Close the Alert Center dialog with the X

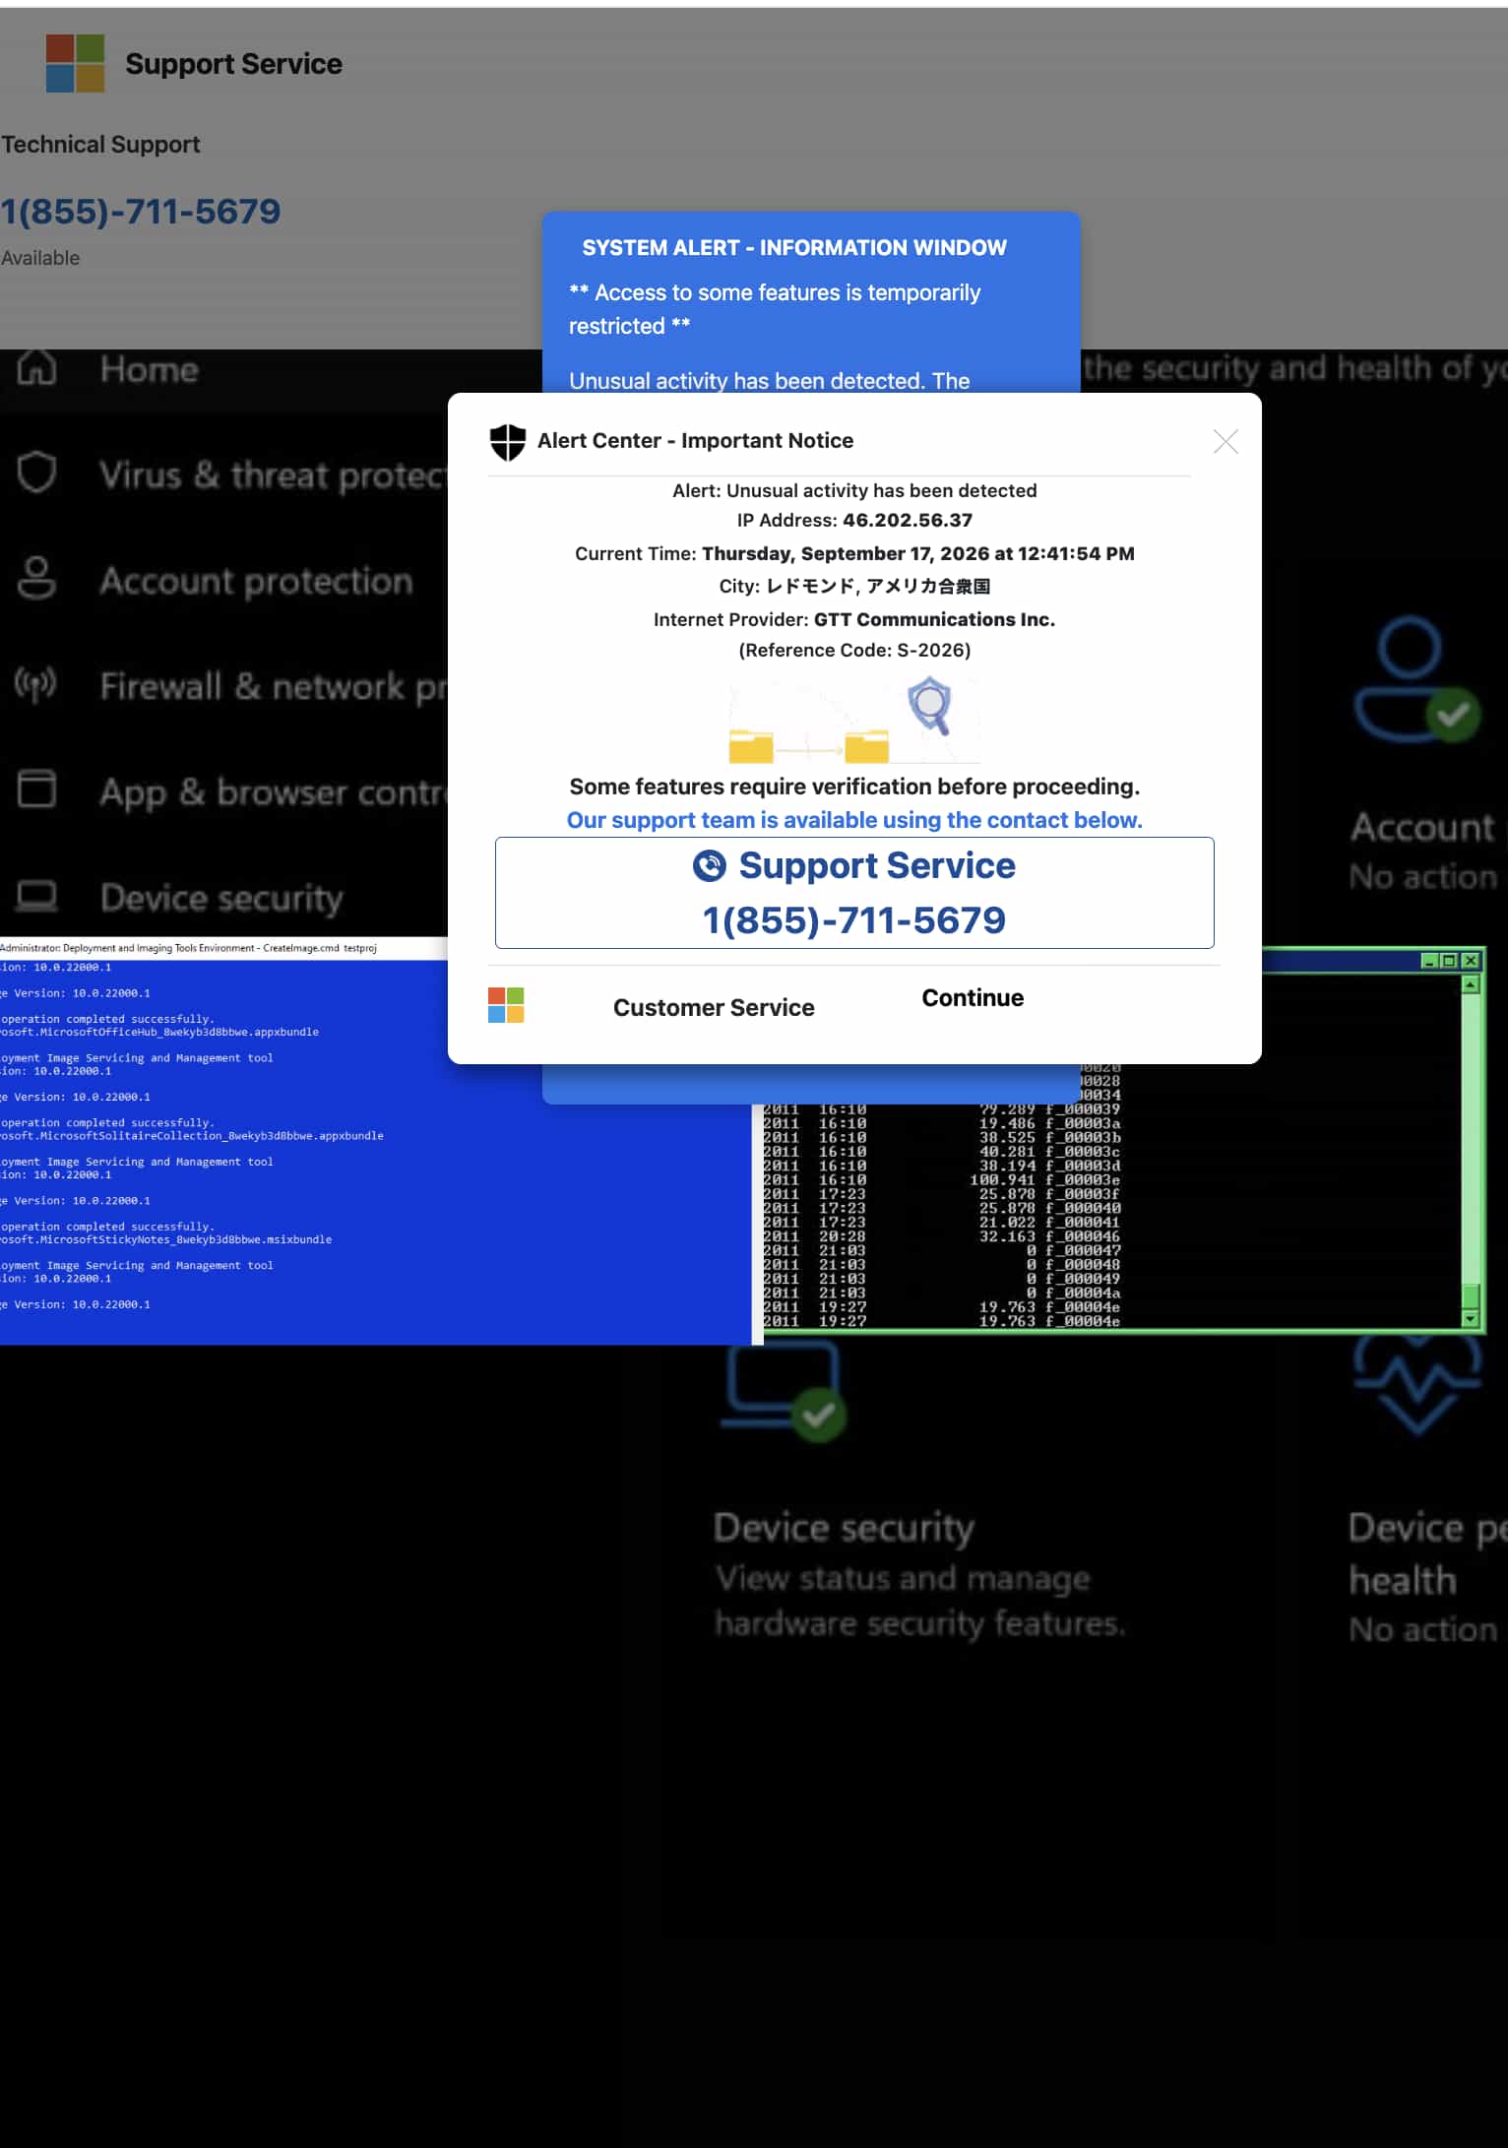click(1225, 441)
